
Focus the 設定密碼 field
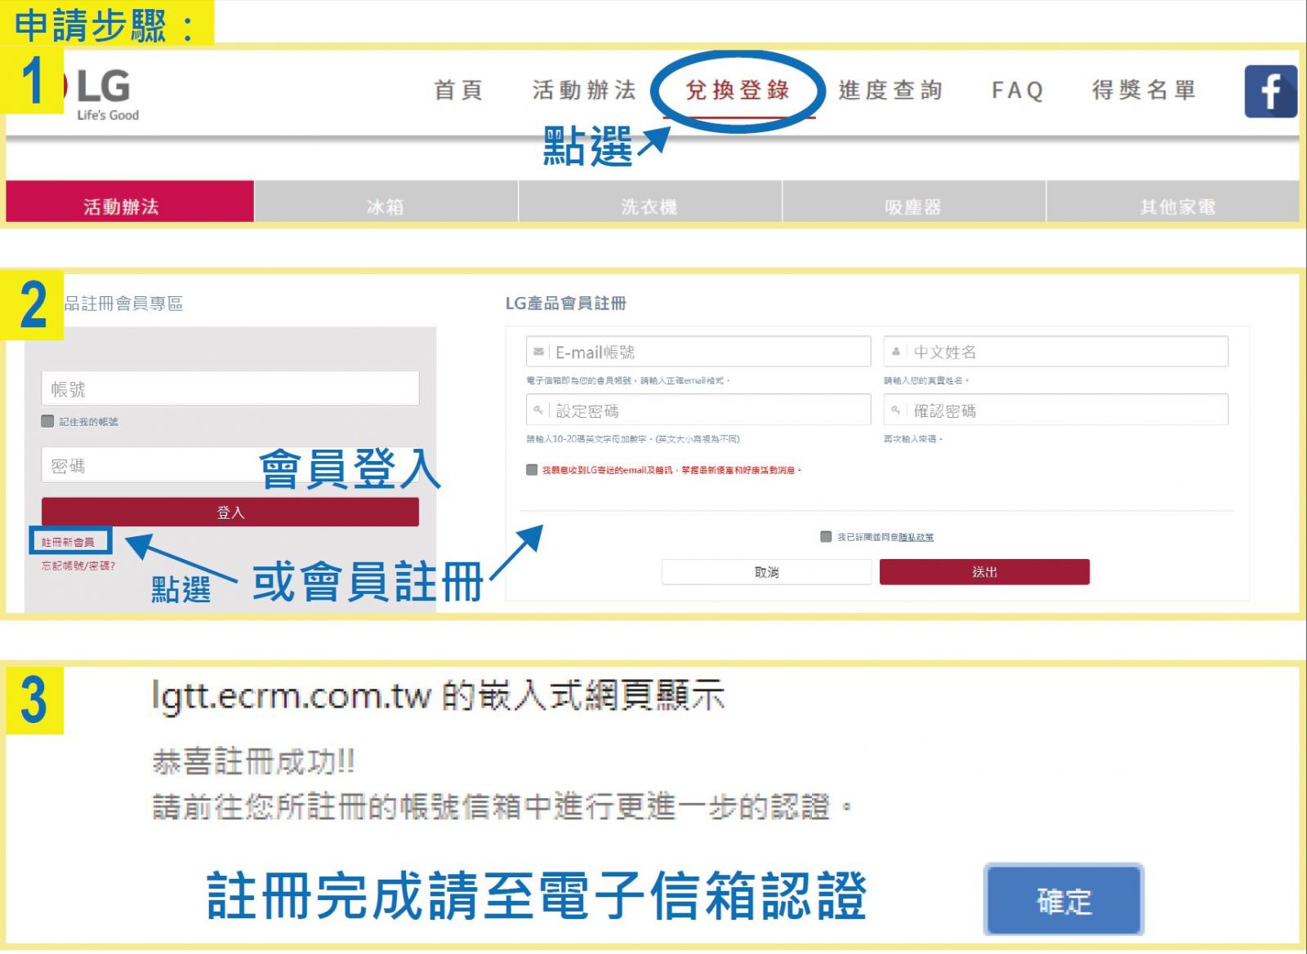698,410
